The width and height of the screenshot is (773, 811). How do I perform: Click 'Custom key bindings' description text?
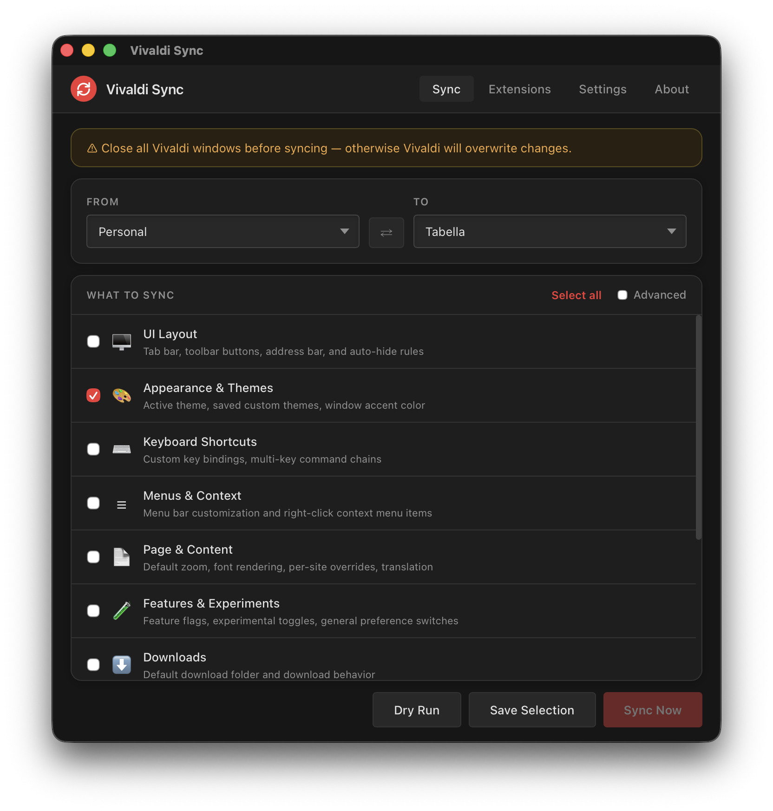click(x=262, y=459)
